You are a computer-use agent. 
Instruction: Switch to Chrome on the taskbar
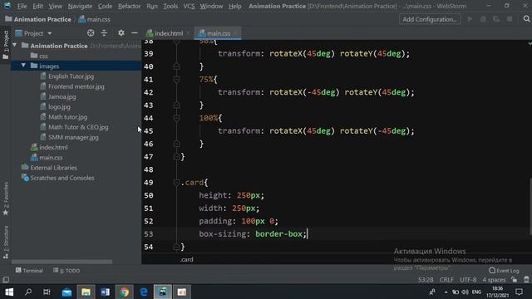pyautogui.click(x=125, y=292)
